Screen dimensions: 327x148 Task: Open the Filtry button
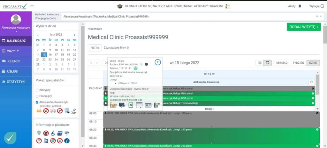[x=95, y=48]
